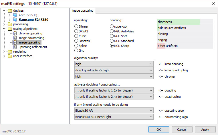Select the Jinc upscaling radio button
This screenshot has height=135, width=218.
(x=76, y=51)
